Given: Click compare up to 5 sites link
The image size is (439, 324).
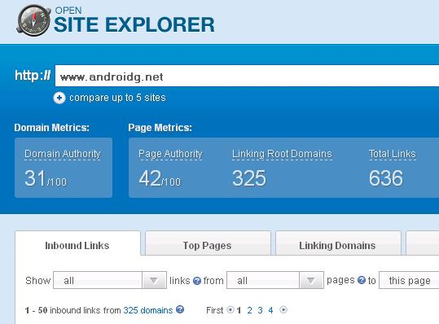Looking at the screenshot, I should coord(117,98).
